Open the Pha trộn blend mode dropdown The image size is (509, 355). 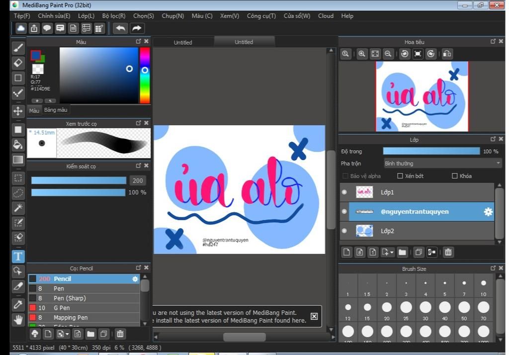pyautogui.click(x=442, y=164)
